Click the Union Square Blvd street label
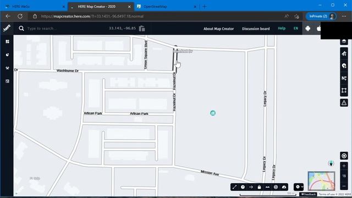The image size is (352, 198). [x=146, y=54]
